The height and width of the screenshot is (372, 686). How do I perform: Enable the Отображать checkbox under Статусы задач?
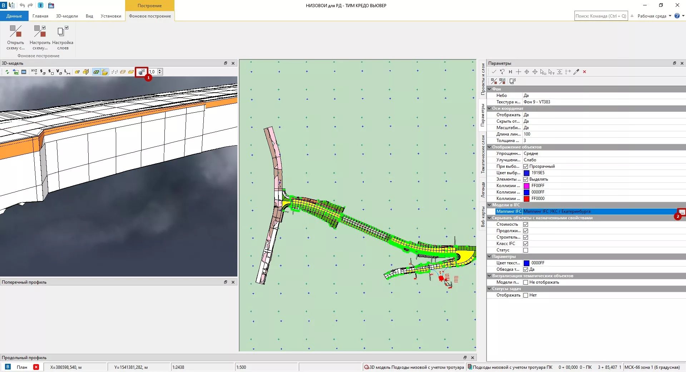[525, 295]
